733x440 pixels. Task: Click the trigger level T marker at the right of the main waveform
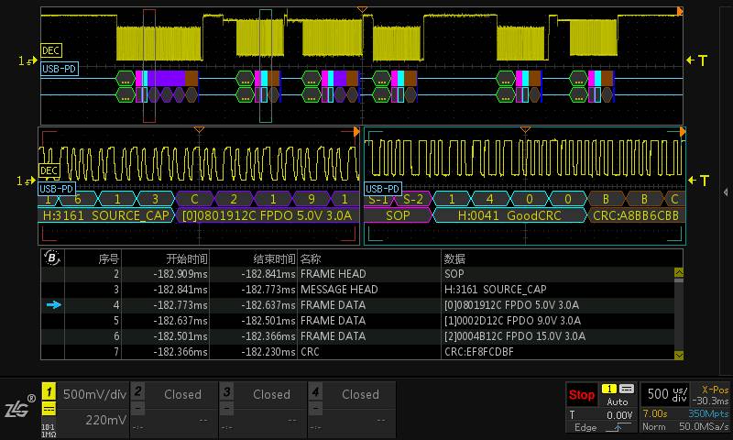point(697,60)
